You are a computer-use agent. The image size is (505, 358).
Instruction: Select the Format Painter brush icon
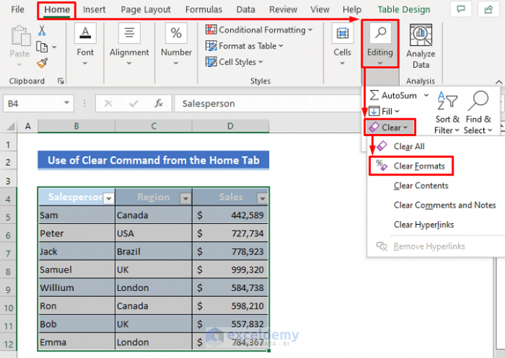tap(42, 63)
